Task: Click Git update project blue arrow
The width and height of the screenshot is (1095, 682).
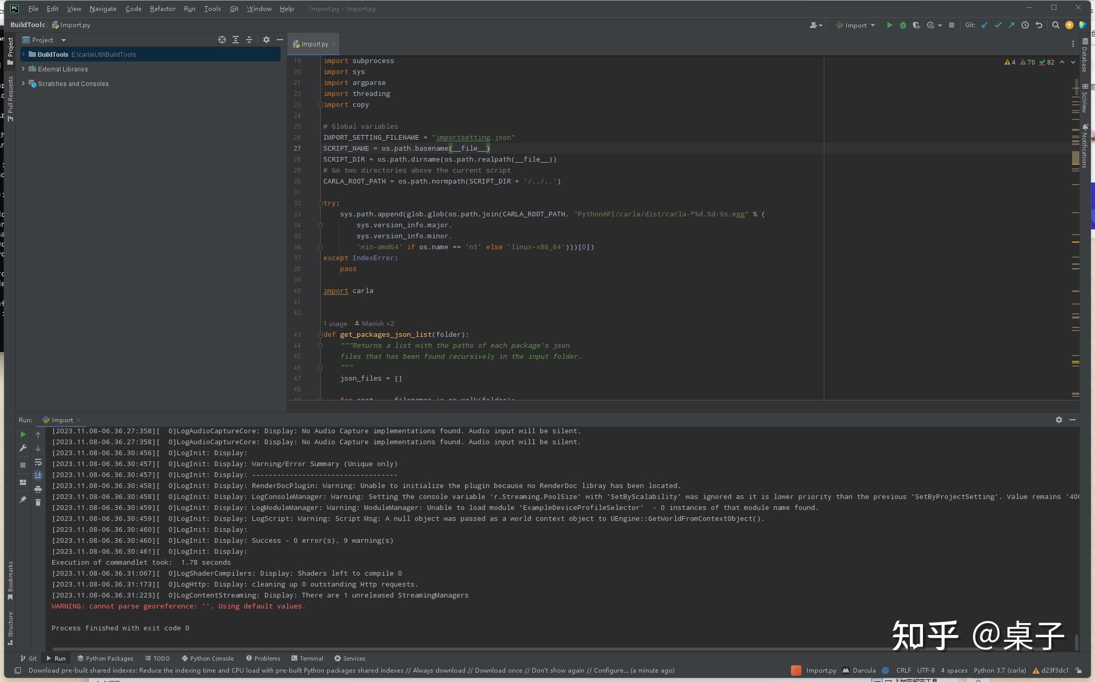Action: (984, 25)
